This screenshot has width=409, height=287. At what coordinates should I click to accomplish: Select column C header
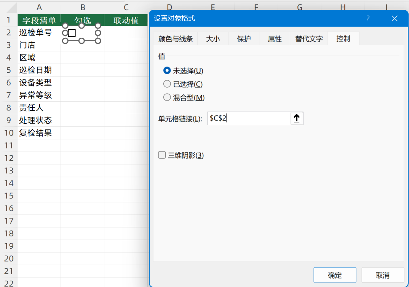tap(126, 7)
